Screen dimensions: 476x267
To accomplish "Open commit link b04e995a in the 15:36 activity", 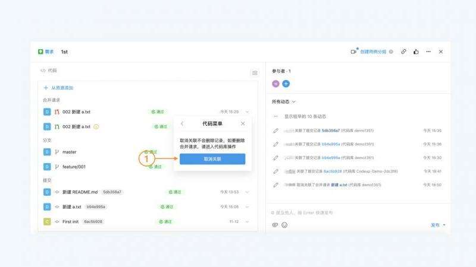I will click(331, 144).
